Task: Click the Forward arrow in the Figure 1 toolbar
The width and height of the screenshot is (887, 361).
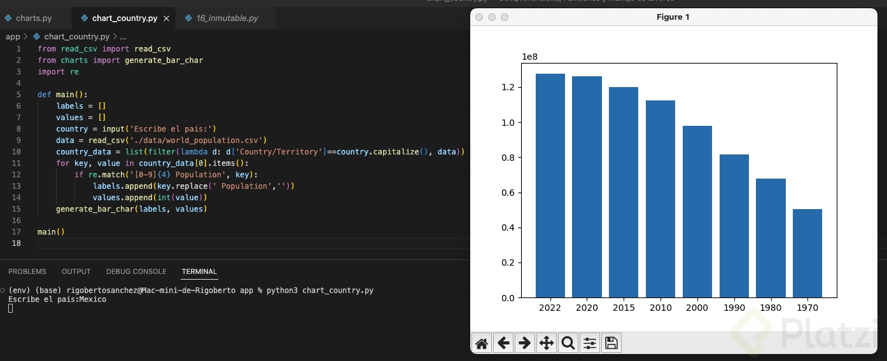Action: (525, 343)
